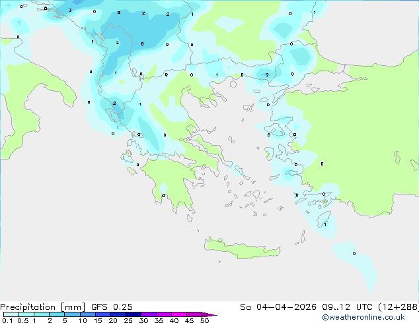Click the '45' legend scale label

click(x=189, y=320)
